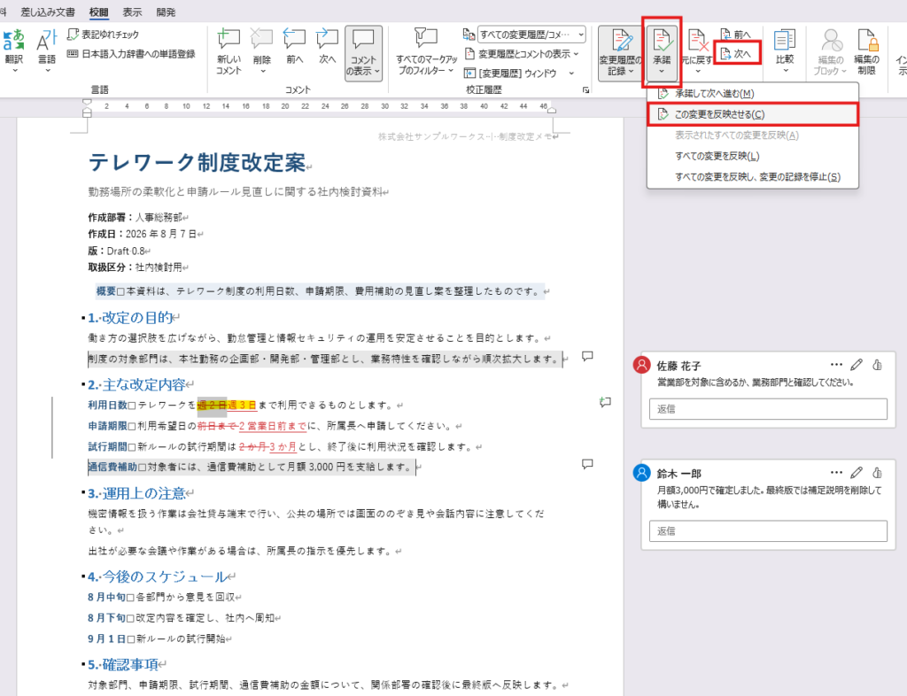
Task: Switch to the 開発 tab
Action: point(166,12)
